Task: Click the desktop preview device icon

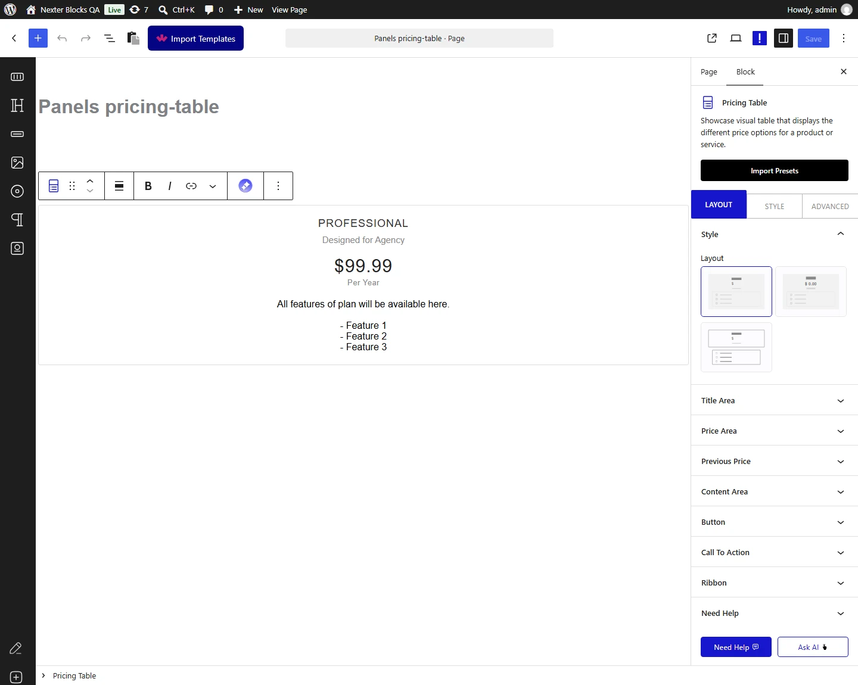Action: (736, 38)
